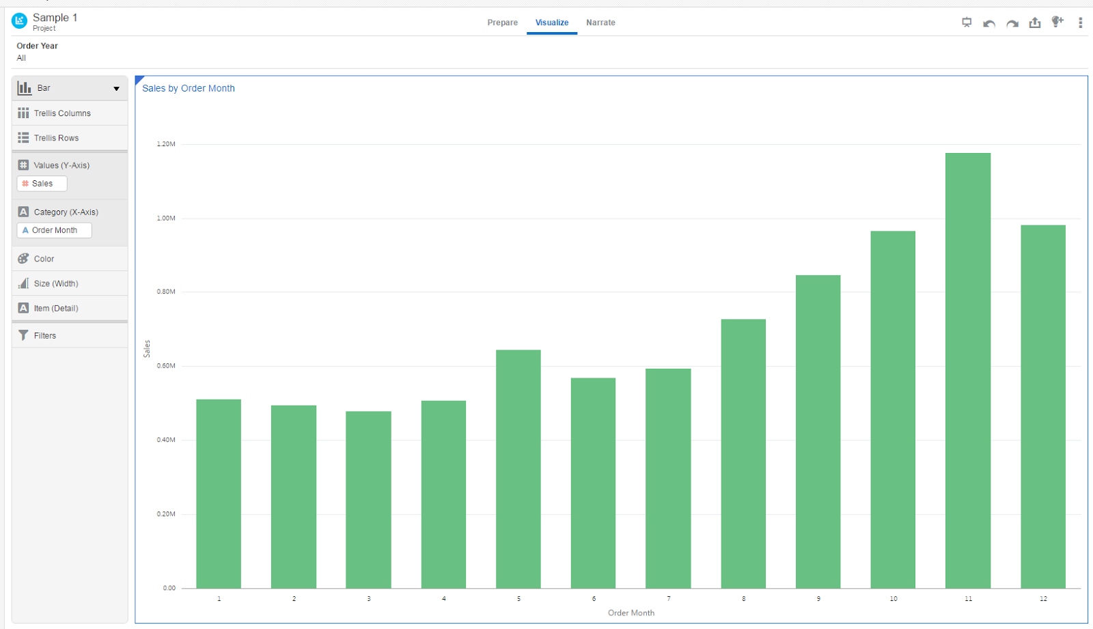The width and height of the screenshot is (1093, 629).
Task: Click the Values (Y-Axis) section
Action: point(60,165)
